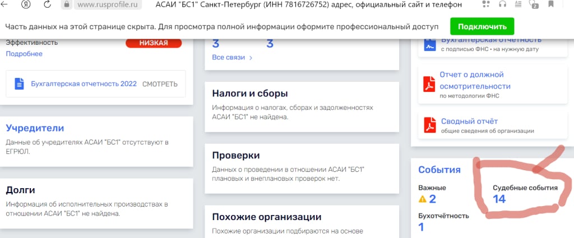Bookmark the page with the bookmark icon

pyautogui.click(x=551, y=4)
